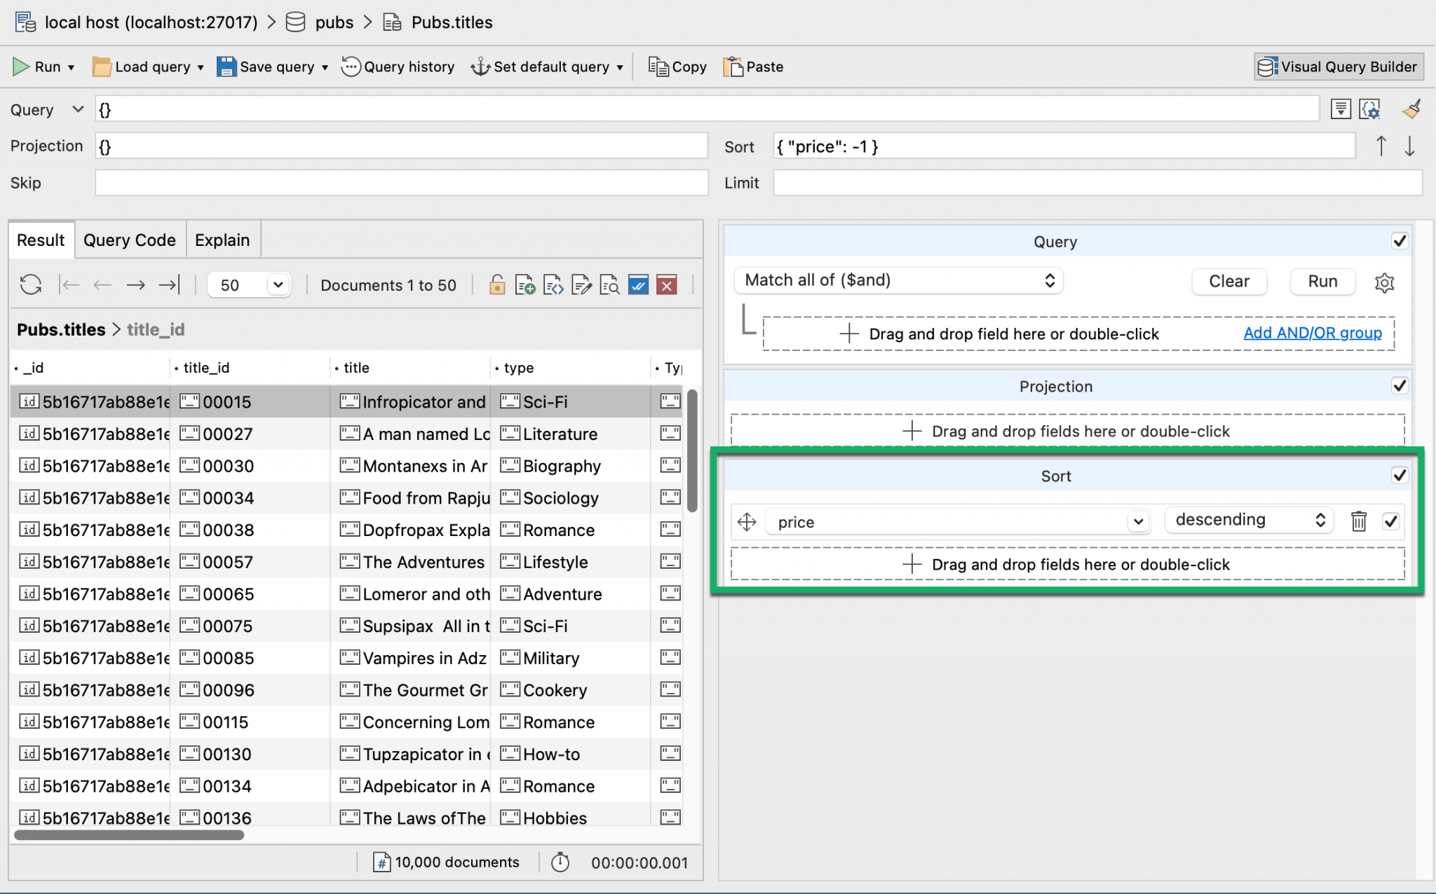Uncheck the Sort section checkbox
1436x894 pixels.
point(1400,476)
